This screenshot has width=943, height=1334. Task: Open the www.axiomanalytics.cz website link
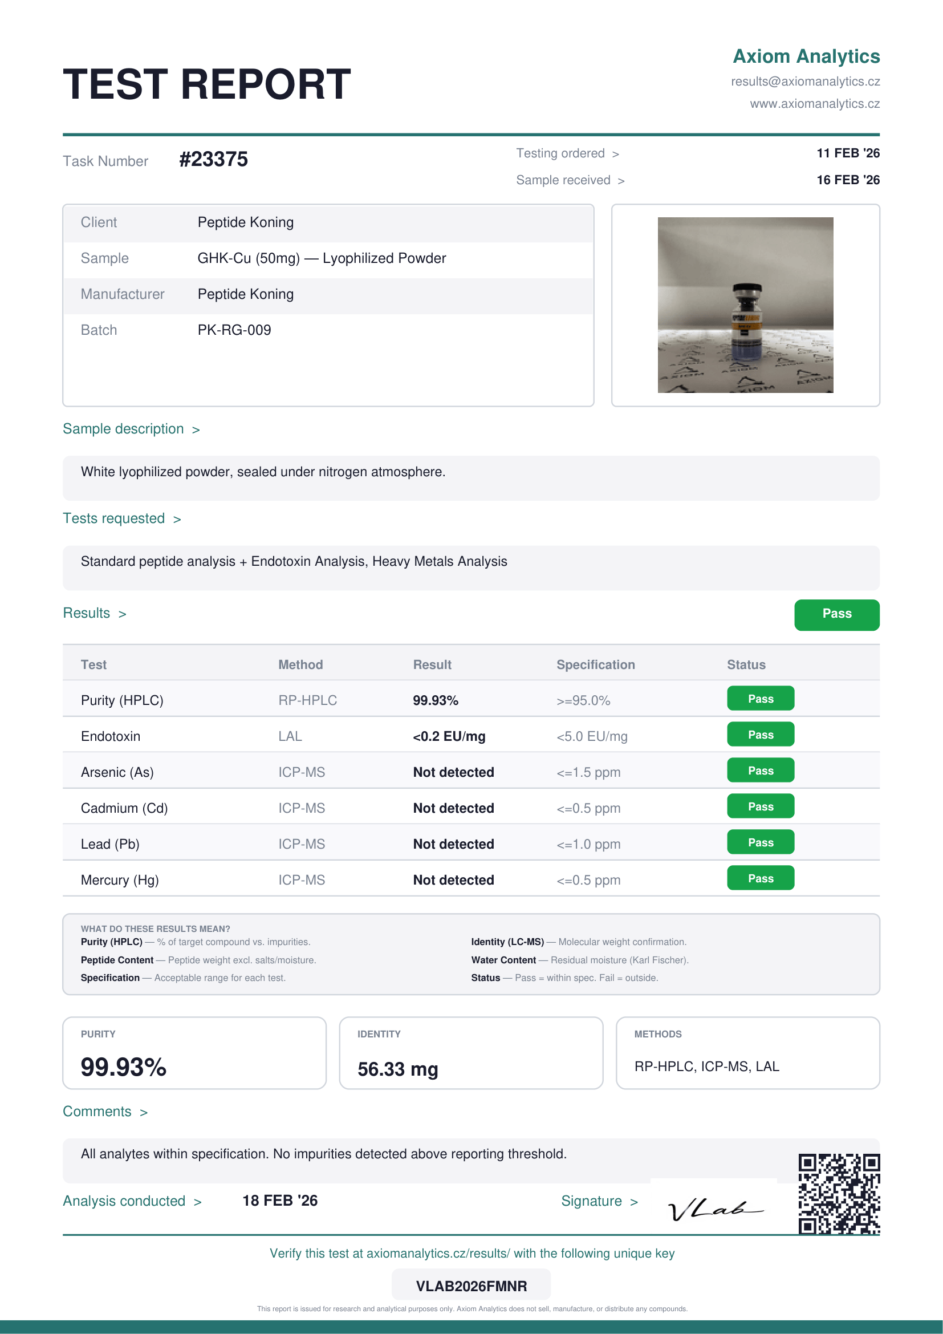(x=814, y=104)
